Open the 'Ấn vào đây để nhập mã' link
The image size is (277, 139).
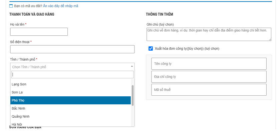click(x=60, y=6)
